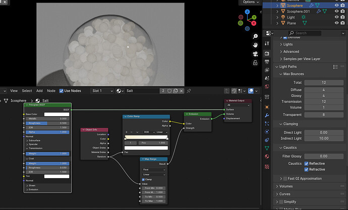Screen dimensions: 348x210
Task: Click the fake user shield icon
Action: coord(169,91)
